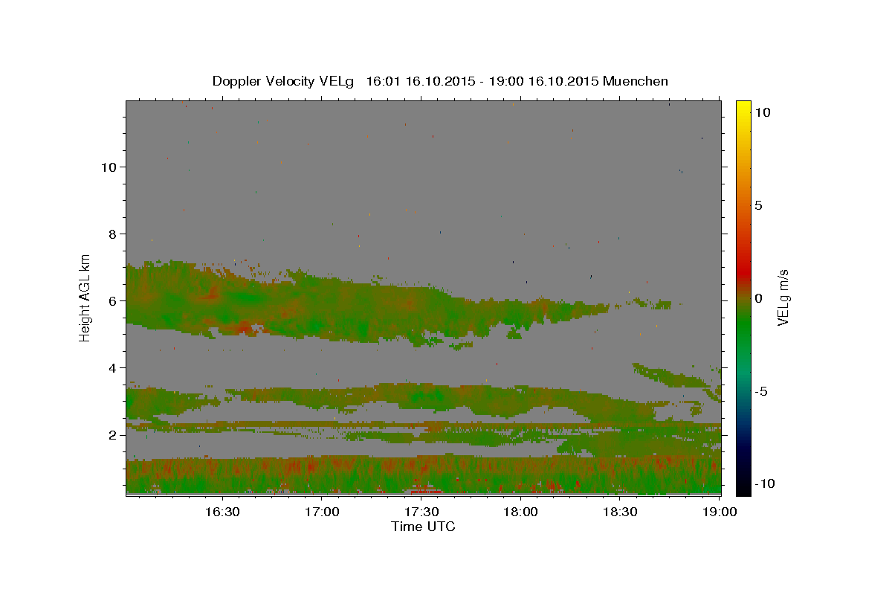Click the end time '19:00 16.10.2015' in title
This screenshot has width=892, height=595.
tap(543, 81)
